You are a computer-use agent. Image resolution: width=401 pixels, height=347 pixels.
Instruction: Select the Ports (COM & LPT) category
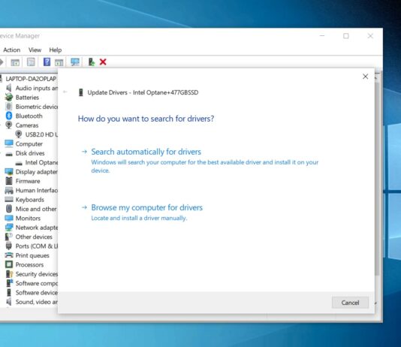(36, 246)
